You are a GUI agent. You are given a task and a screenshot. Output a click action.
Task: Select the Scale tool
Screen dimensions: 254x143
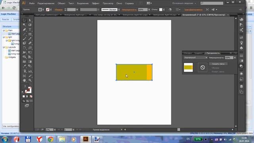pos(30,48)
